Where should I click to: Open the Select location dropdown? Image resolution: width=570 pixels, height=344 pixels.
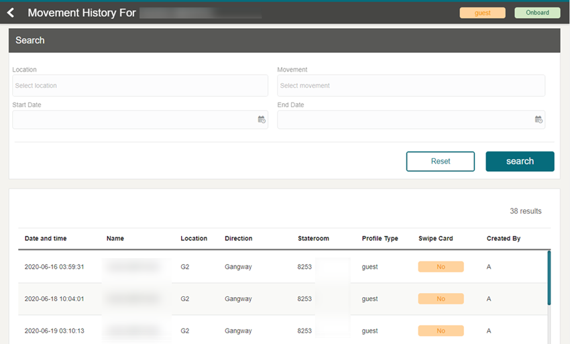[140, 85]
